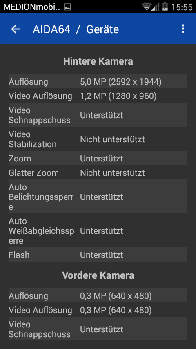Tap the Wi-Fi signal status icon
Screen dimensions: 196x349
click(147, 7)
